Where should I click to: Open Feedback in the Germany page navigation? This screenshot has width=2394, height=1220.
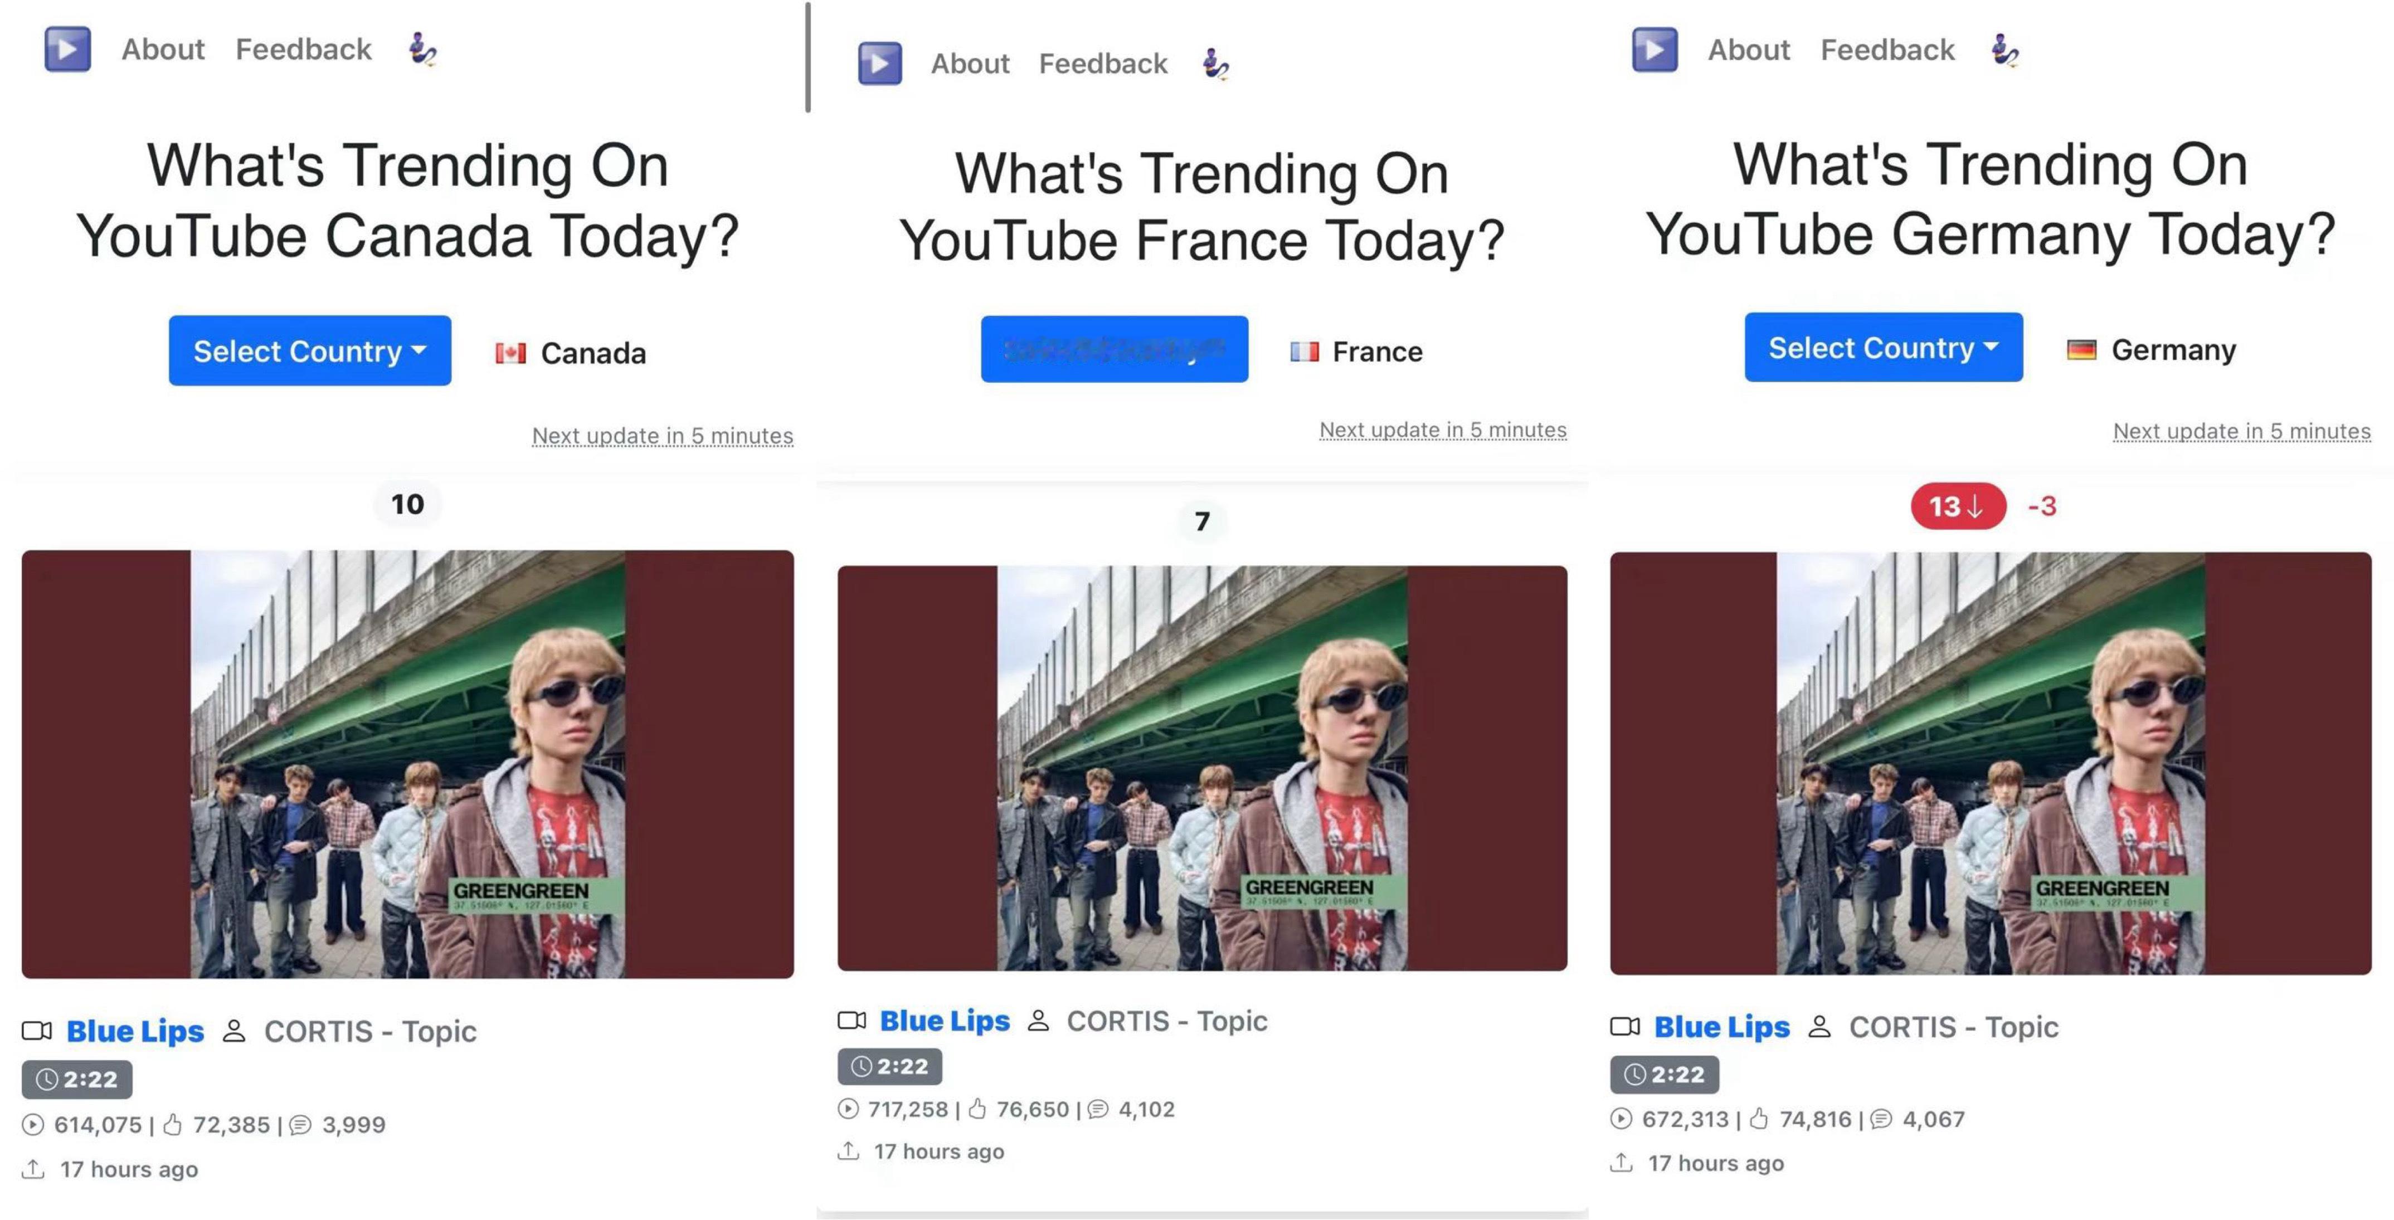coord(1886,49)
